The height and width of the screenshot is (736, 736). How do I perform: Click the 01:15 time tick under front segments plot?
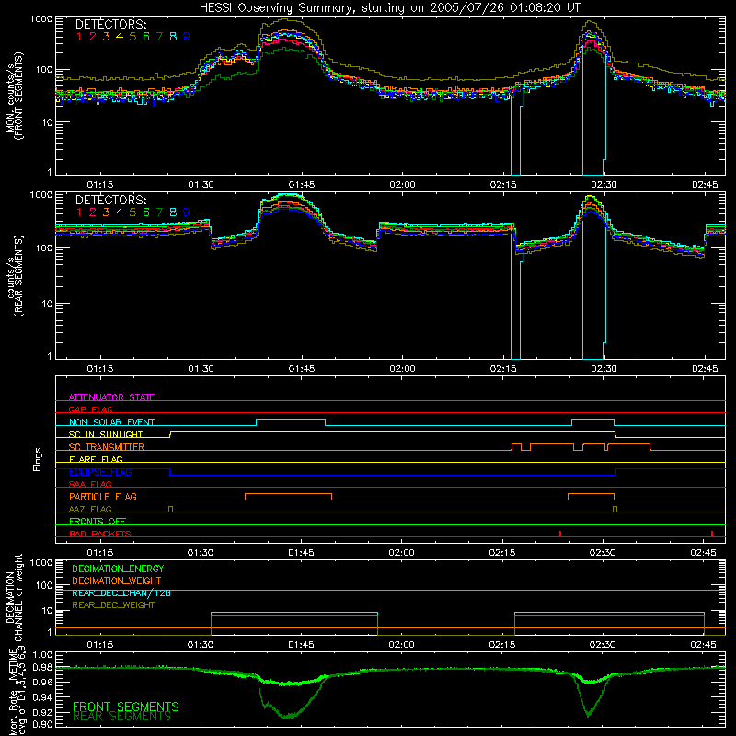[x=100, y=185]
